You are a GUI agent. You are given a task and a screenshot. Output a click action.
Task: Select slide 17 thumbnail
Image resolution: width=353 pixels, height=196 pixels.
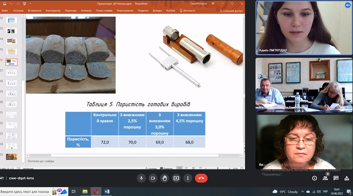(11, 73)
